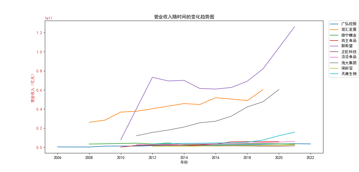Image resolution: width=359 pixels, height=172 pixels.
Task: Click the 1e11 scale notation
Action: click(49, 18)
